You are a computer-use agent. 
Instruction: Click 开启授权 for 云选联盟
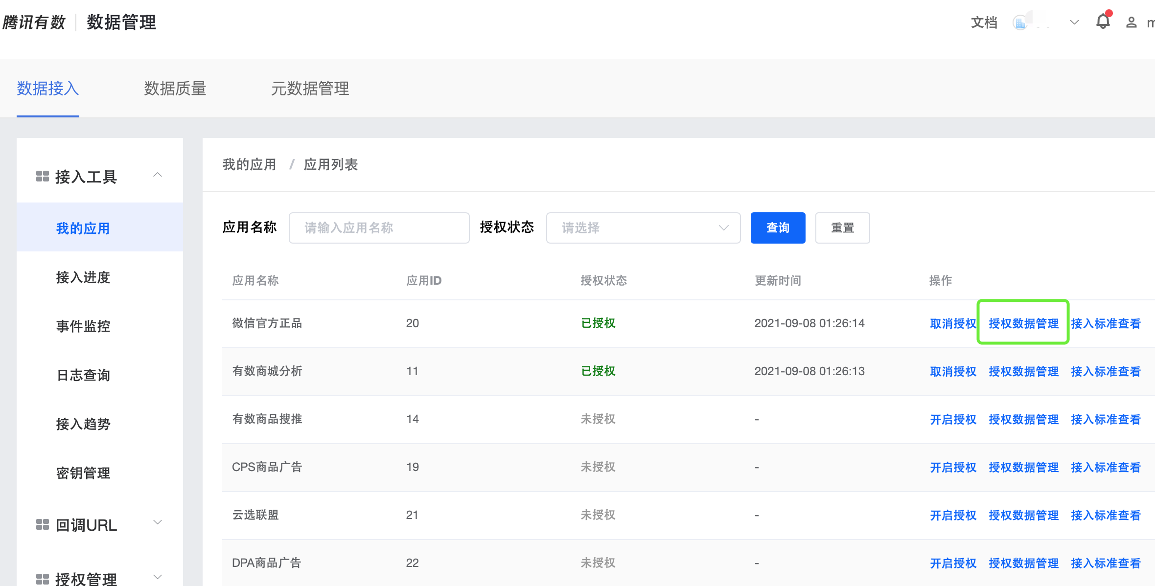pos(953,515)
